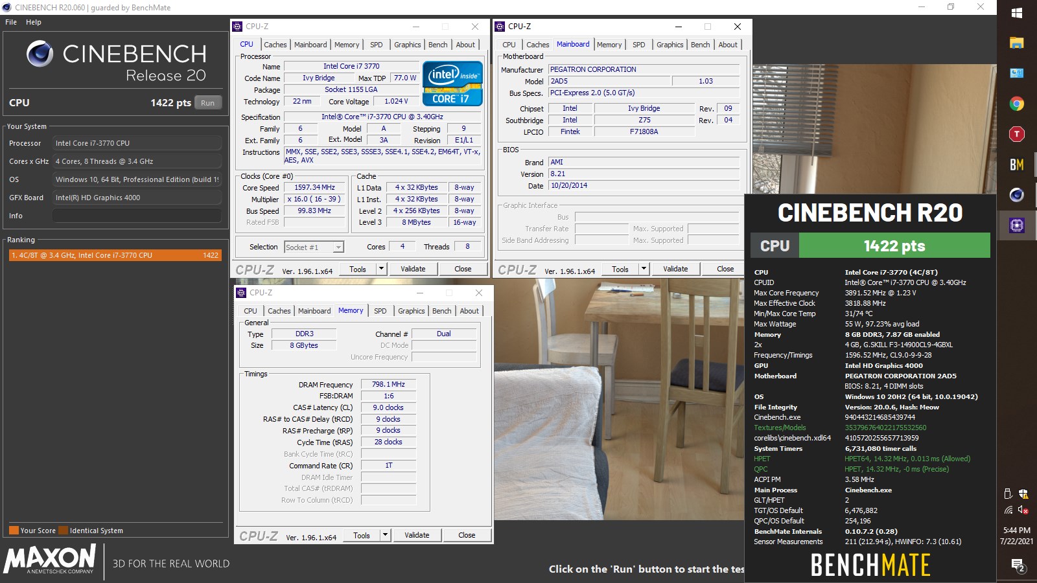
Task: Click the PEGATRON CORPORATION manufacturer field
Action: 644,69
